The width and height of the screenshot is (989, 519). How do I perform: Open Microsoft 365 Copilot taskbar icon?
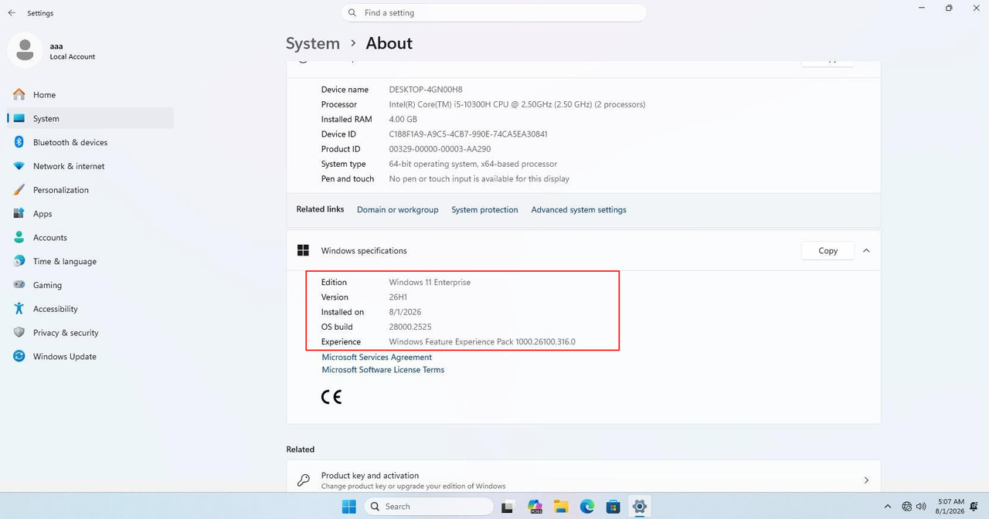pyautogui.click(x=535, y=507)
